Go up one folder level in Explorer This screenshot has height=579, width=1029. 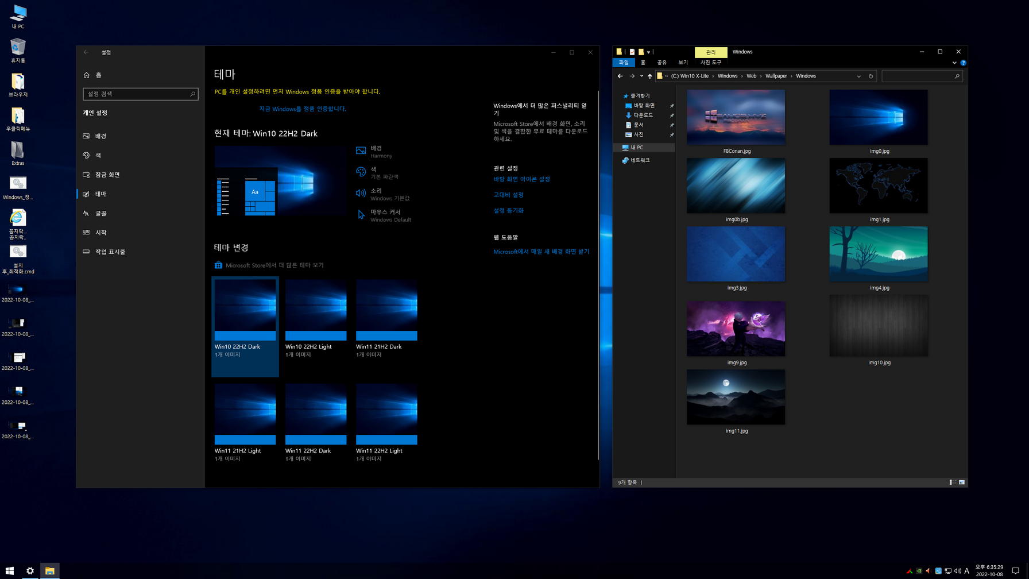[x=650, y=76]
